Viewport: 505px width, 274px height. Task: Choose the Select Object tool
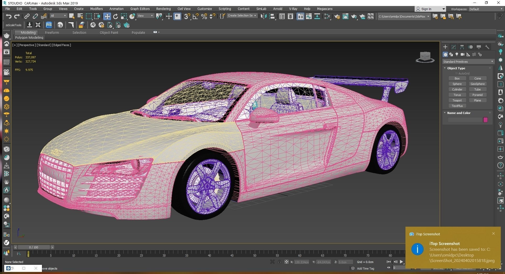click(x=72, y=16)
